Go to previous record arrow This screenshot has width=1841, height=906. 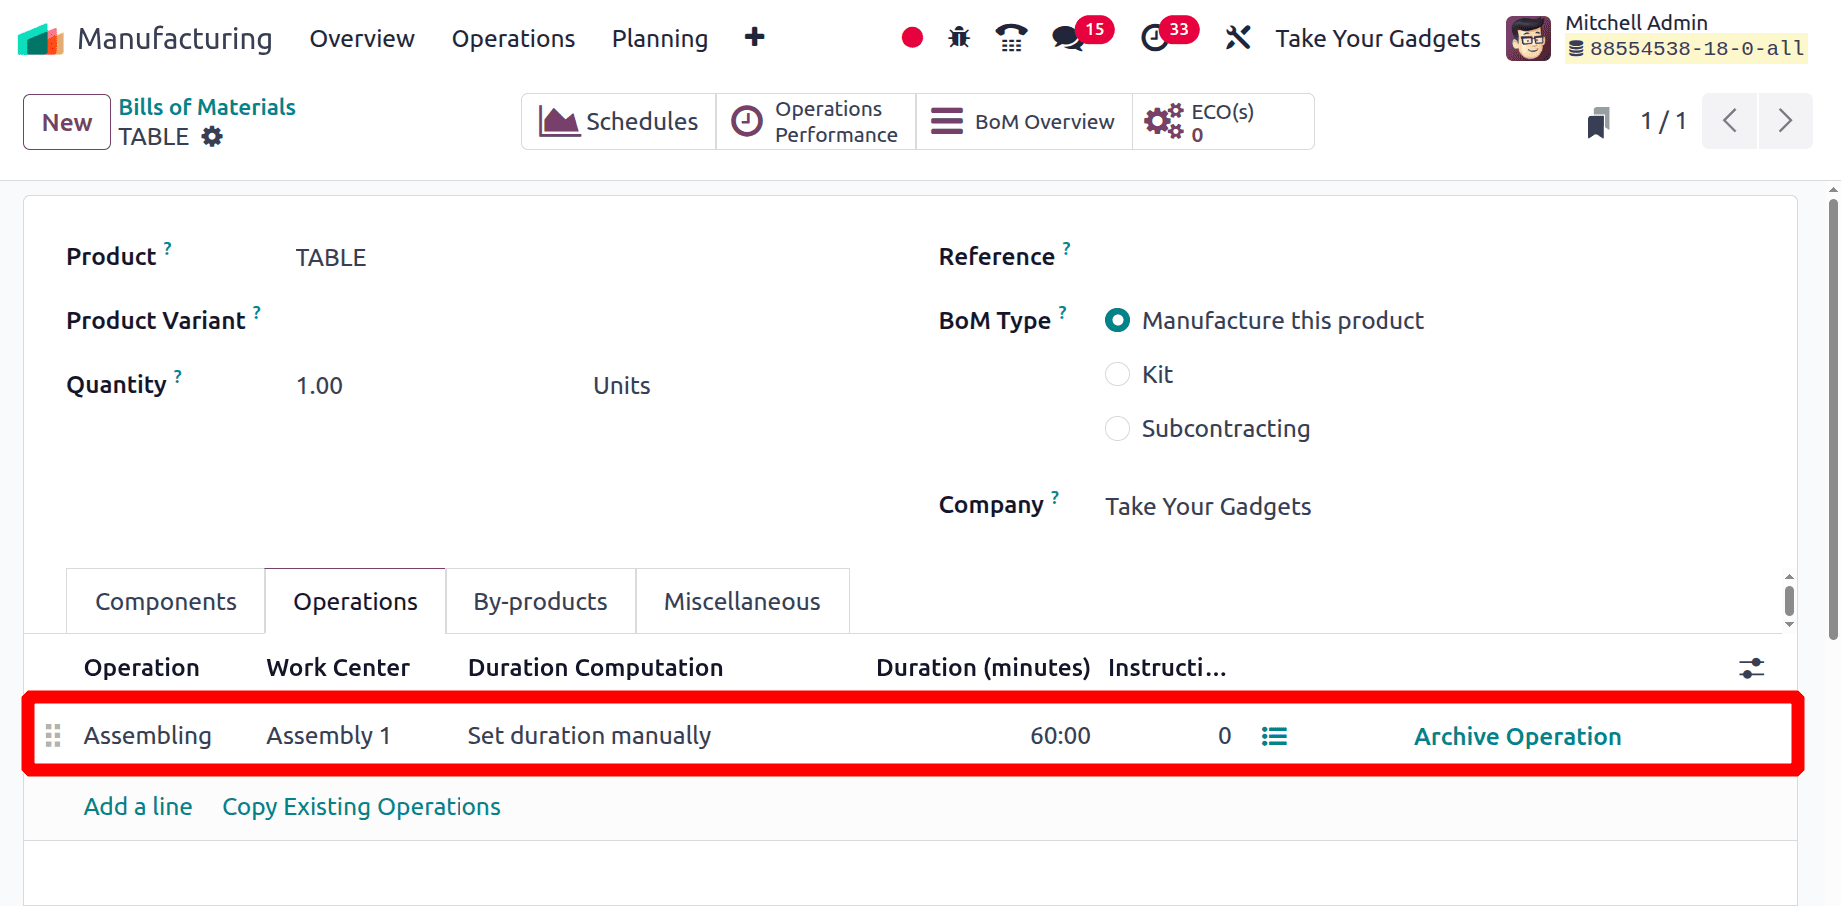tap(1730, 121)
